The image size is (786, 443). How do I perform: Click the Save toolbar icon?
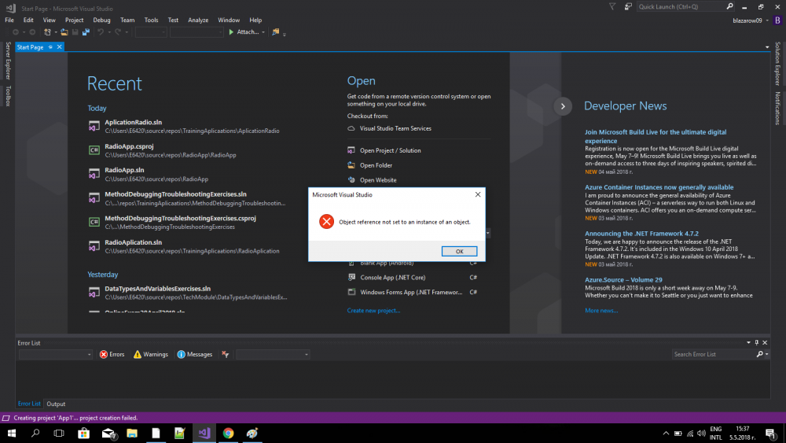tap(75, 32)
